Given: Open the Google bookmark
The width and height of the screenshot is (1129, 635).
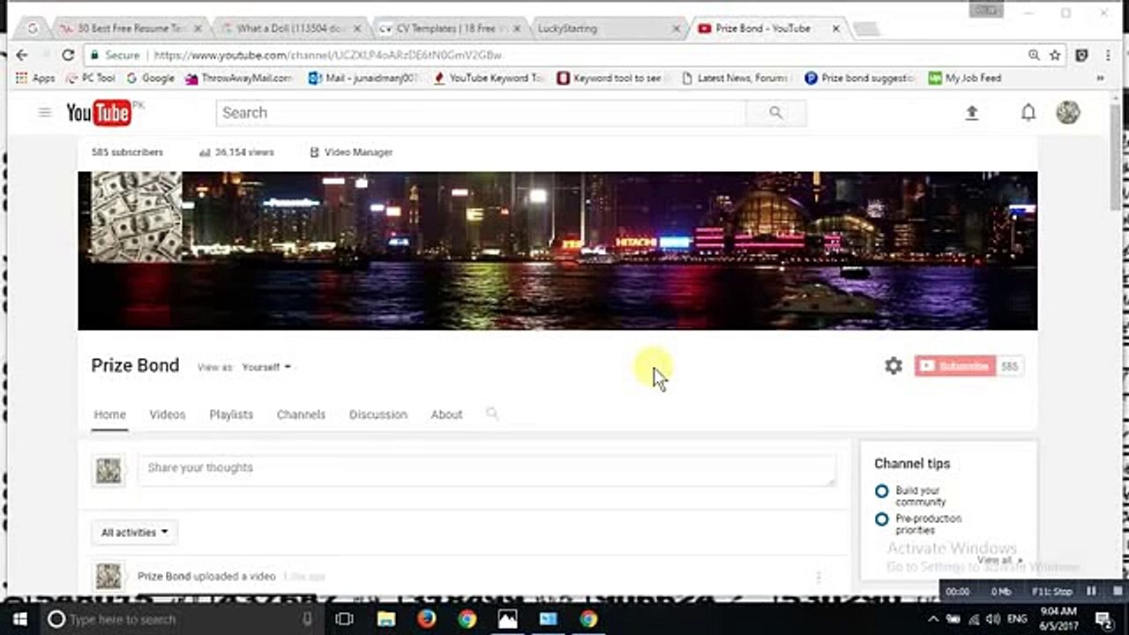Looking at the screenshot, I should 151,78.
